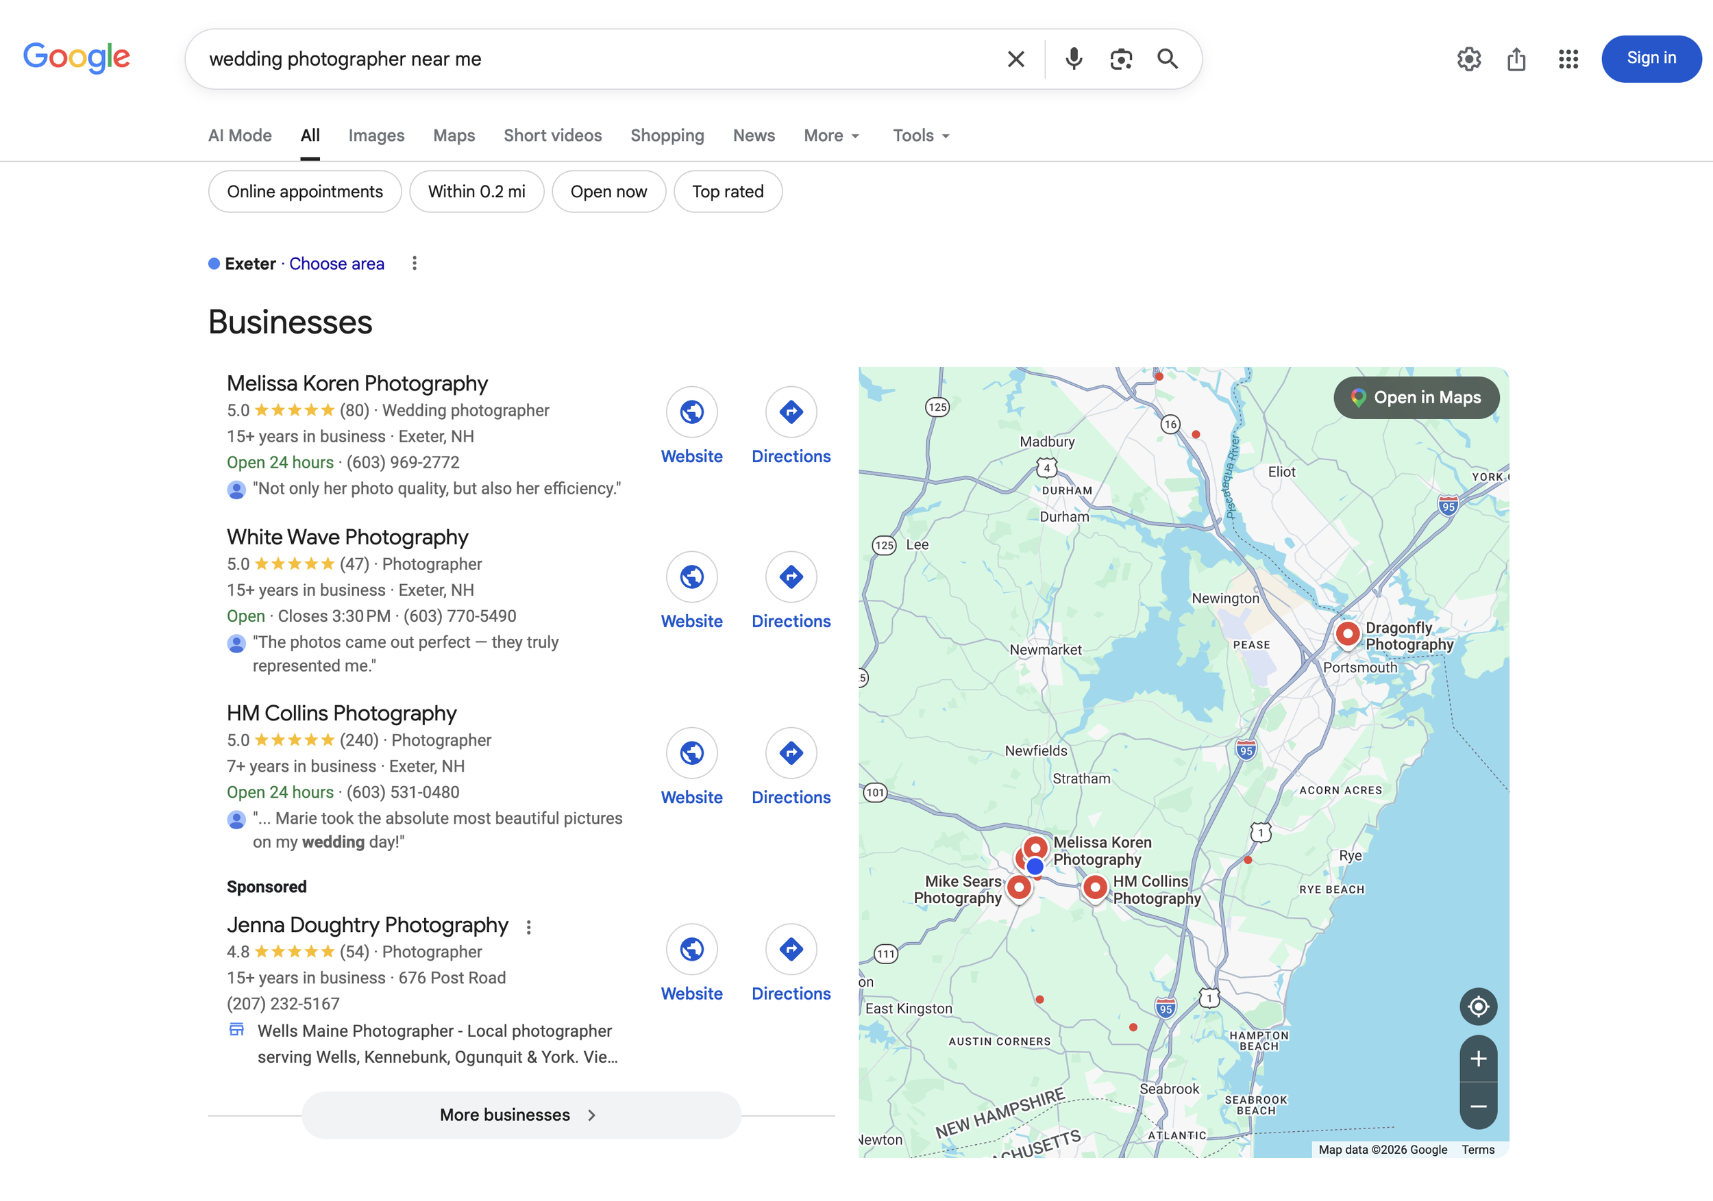The image size is (1713, 1201).
Task: Click the Google logo
Action: click(x=77, y=58)
